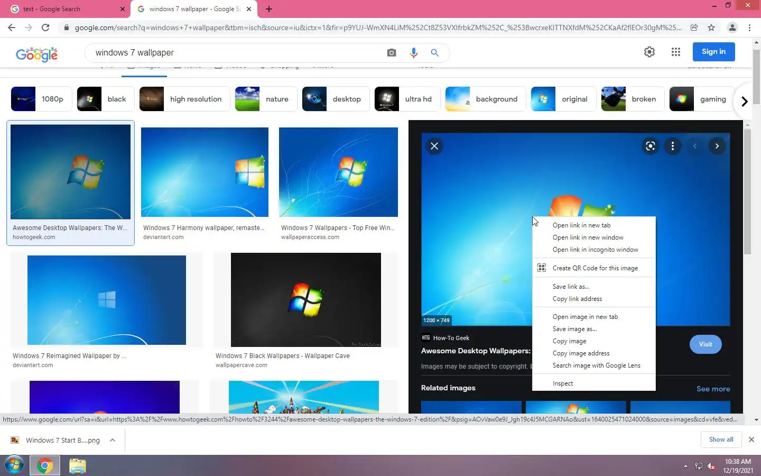The width and height of the screenshot is (761, 476).
Task: Click the blue search magnifier icon
Action: click(x=434, y=53)
